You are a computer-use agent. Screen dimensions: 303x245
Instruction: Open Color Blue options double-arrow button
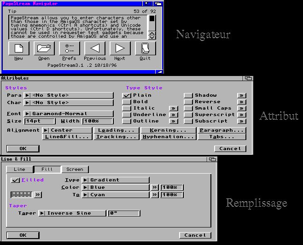(x=155, y=187)
